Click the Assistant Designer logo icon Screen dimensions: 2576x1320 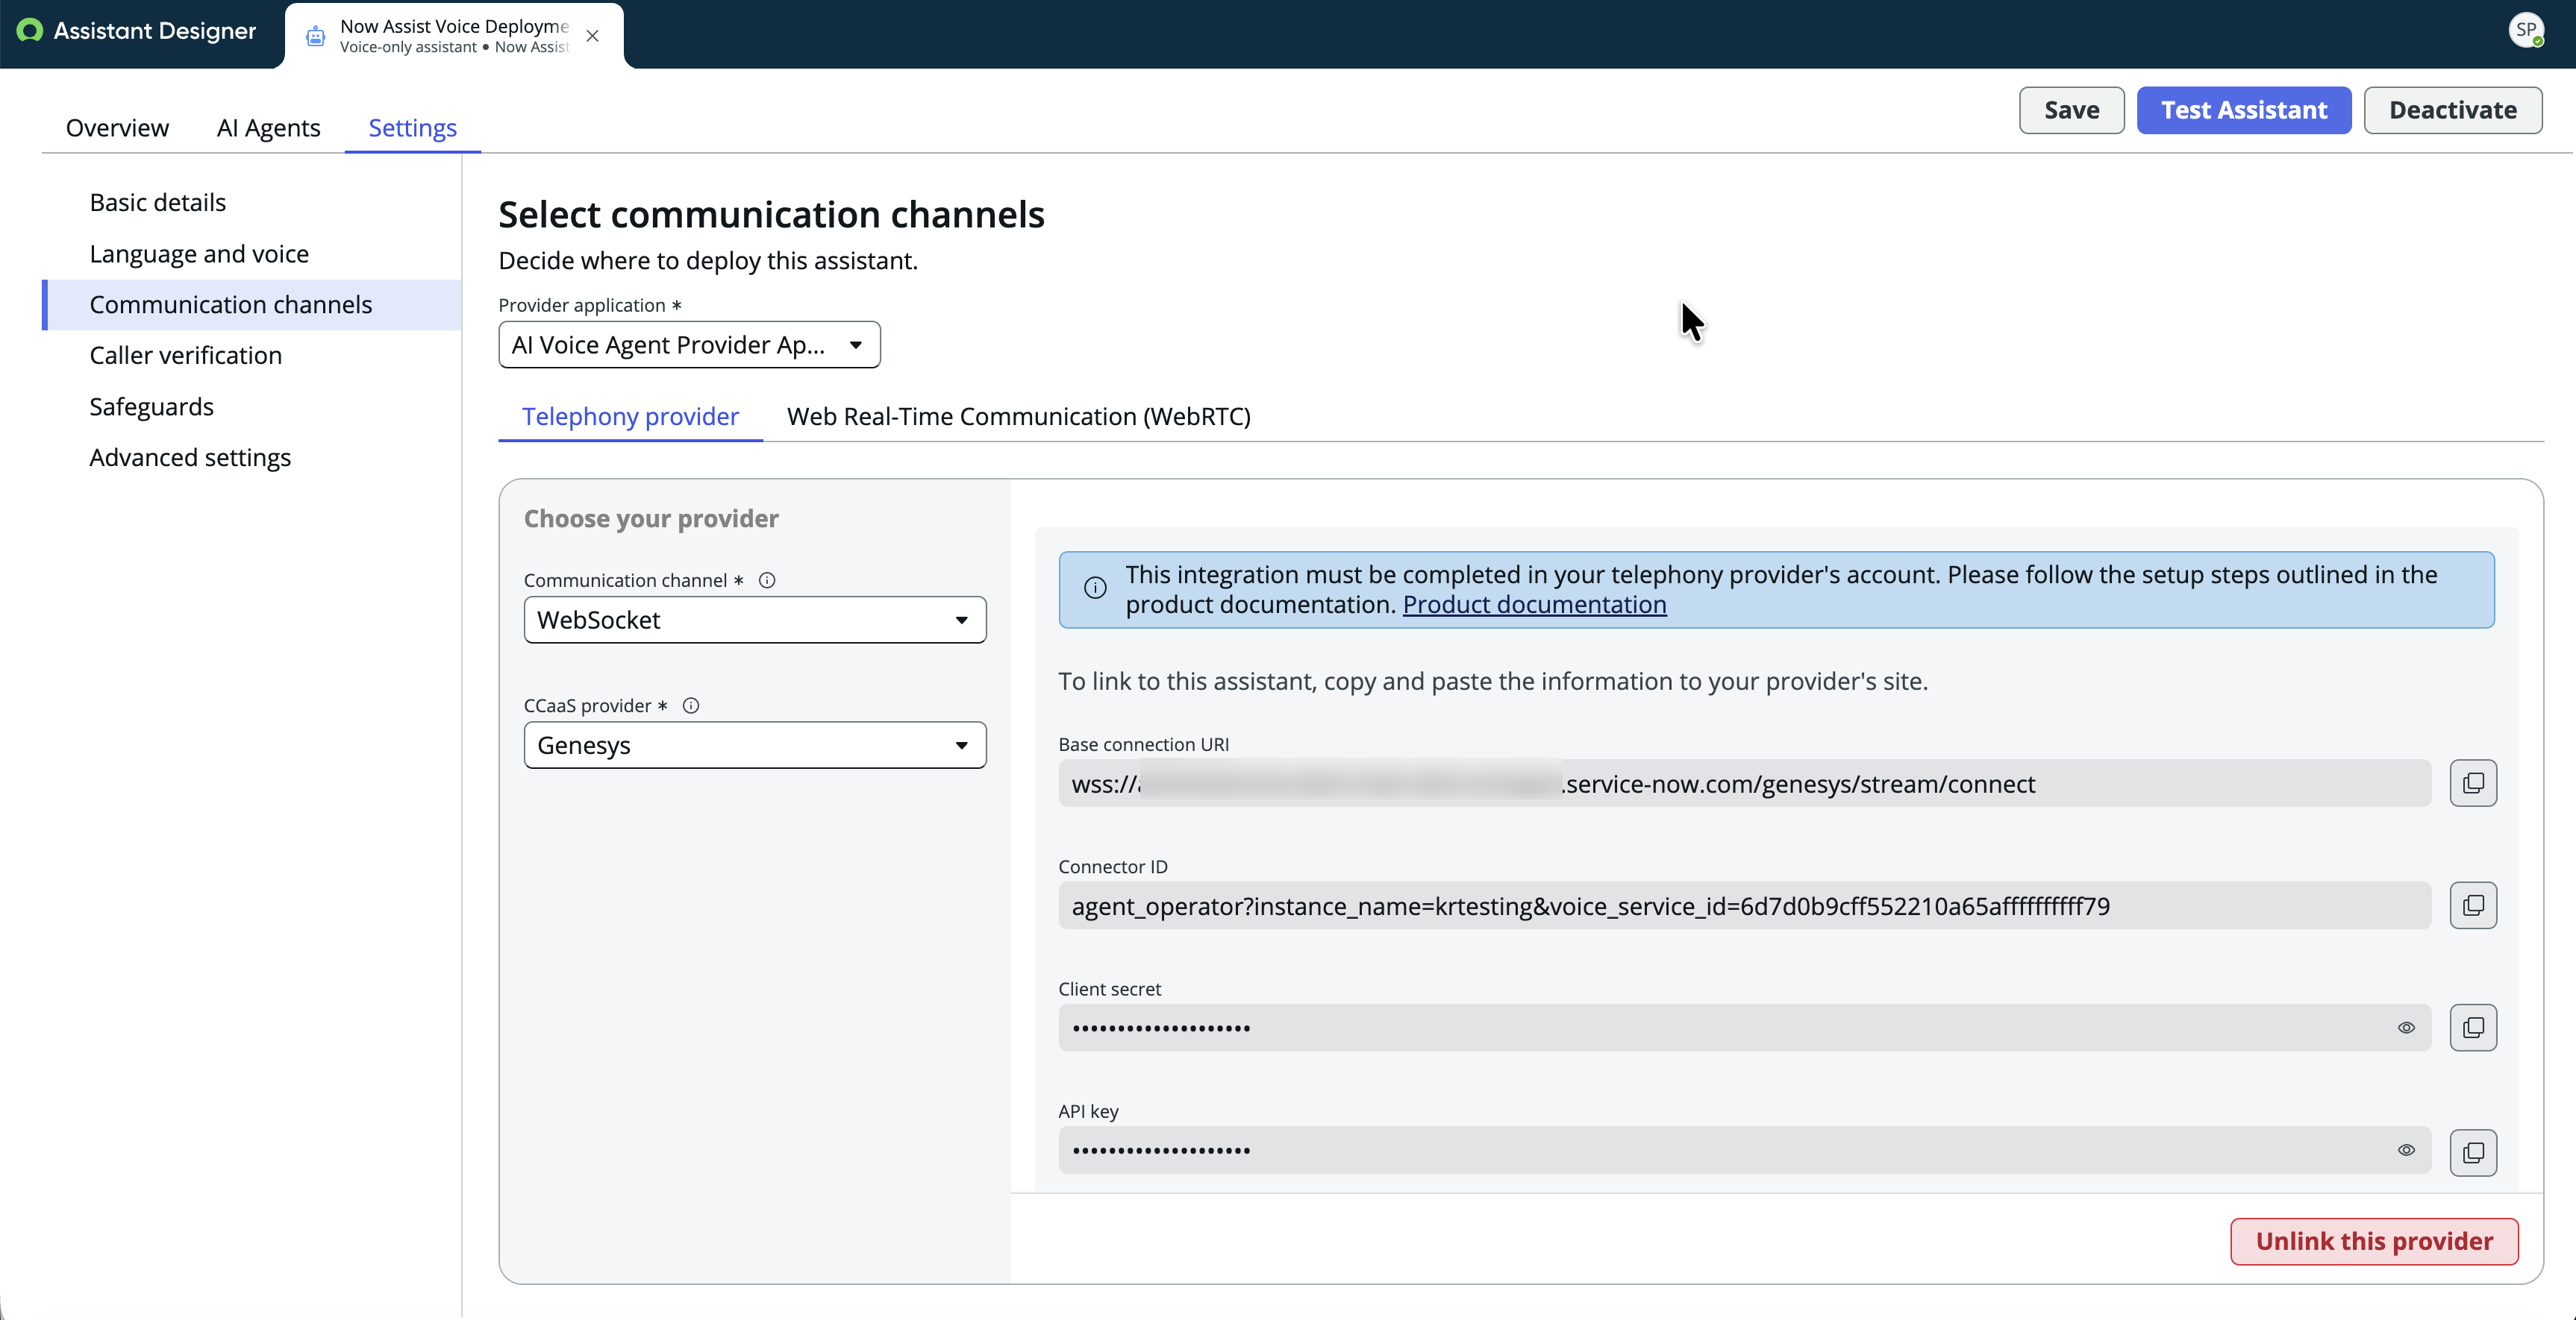[30, 31]
